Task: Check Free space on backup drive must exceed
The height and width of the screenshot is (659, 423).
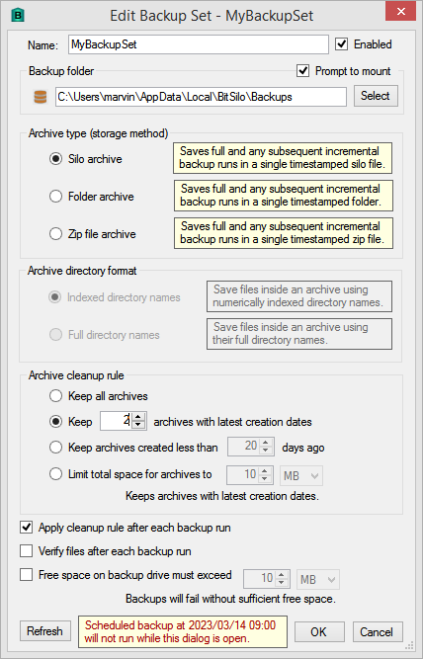Action: point(27,574)
